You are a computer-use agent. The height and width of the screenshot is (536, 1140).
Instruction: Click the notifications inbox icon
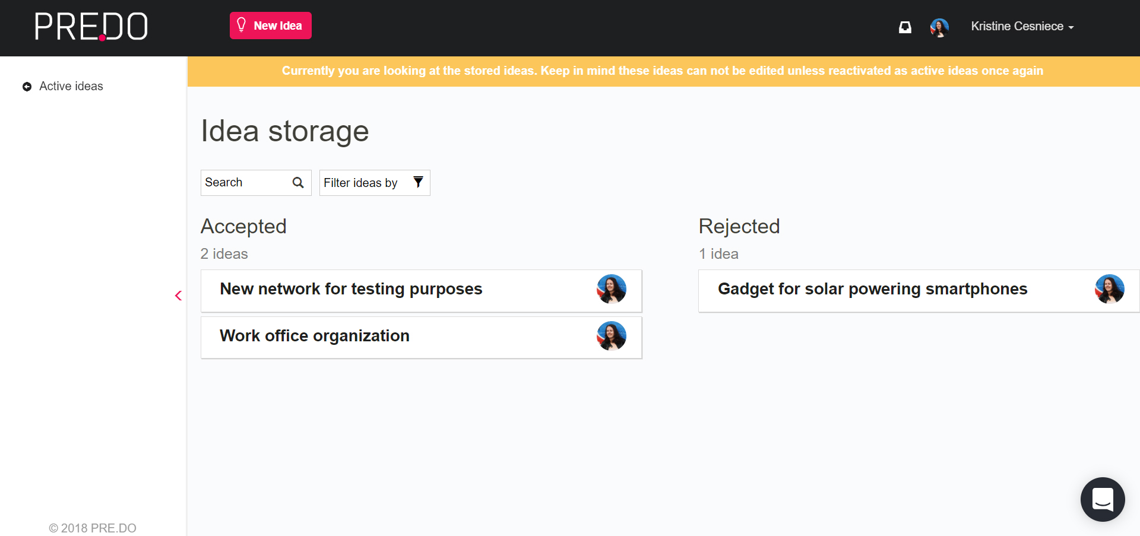905,27
